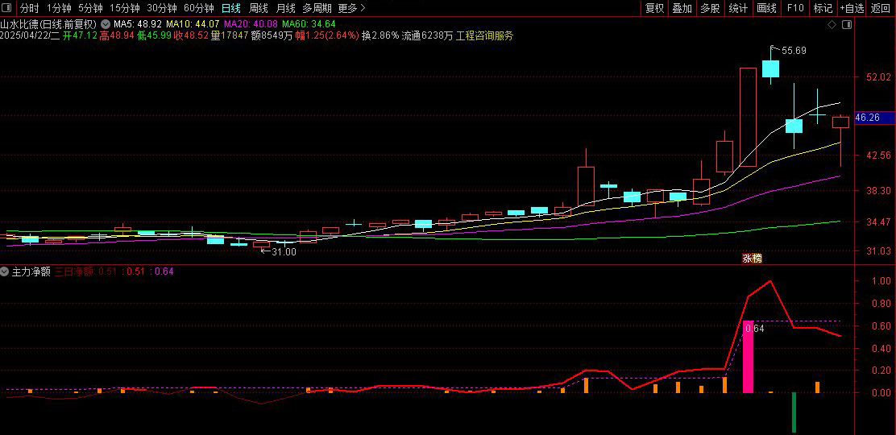Switch to 周线 weekly period
This screenshot has height=435, width=896.
point(259,8)
